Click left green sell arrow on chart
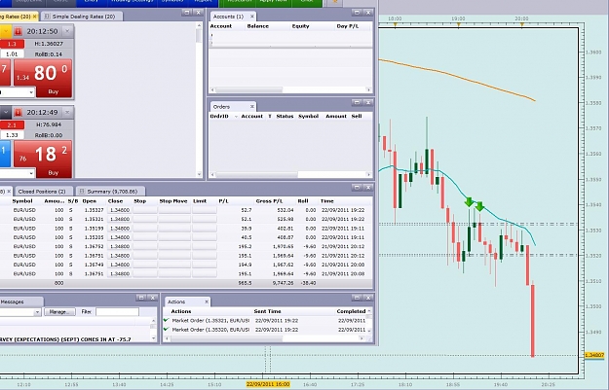This screenshot has width=609, height=390. click(470, 202)
